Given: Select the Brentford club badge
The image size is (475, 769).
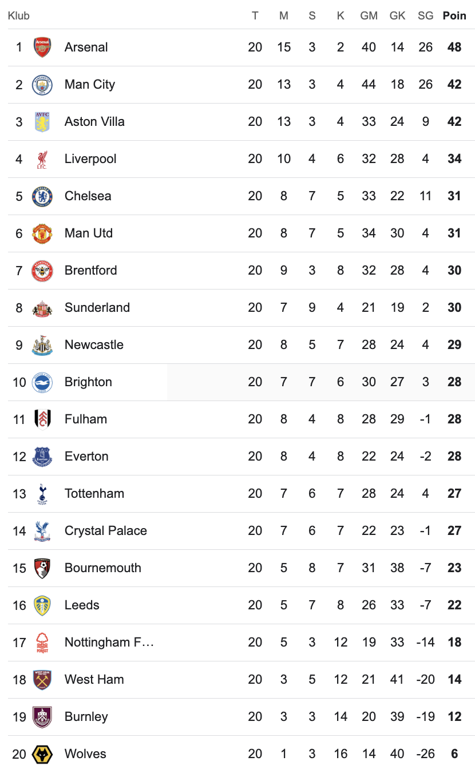Looking at the screenshot, I should click(42, 271).
